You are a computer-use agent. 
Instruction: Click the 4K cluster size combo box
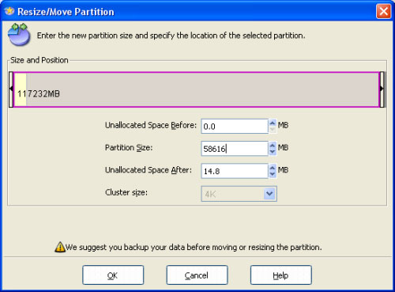(x=239, y=194)
